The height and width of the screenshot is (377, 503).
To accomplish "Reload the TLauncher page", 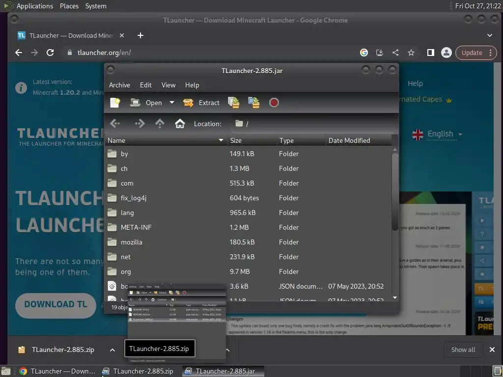I will coord(50,53).
